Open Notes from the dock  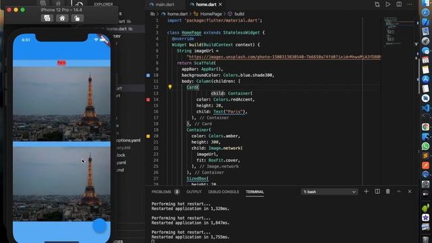point(426,70)
